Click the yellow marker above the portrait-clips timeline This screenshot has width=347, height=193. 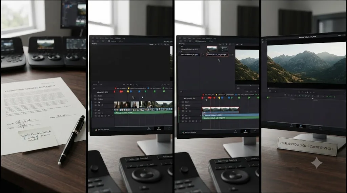point(128,91)
